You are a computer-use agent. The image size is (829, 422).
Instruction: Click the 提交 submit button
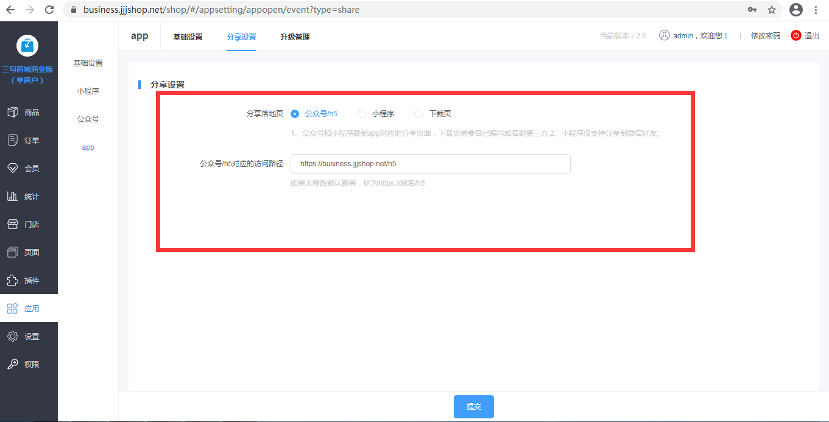(473, 406)
